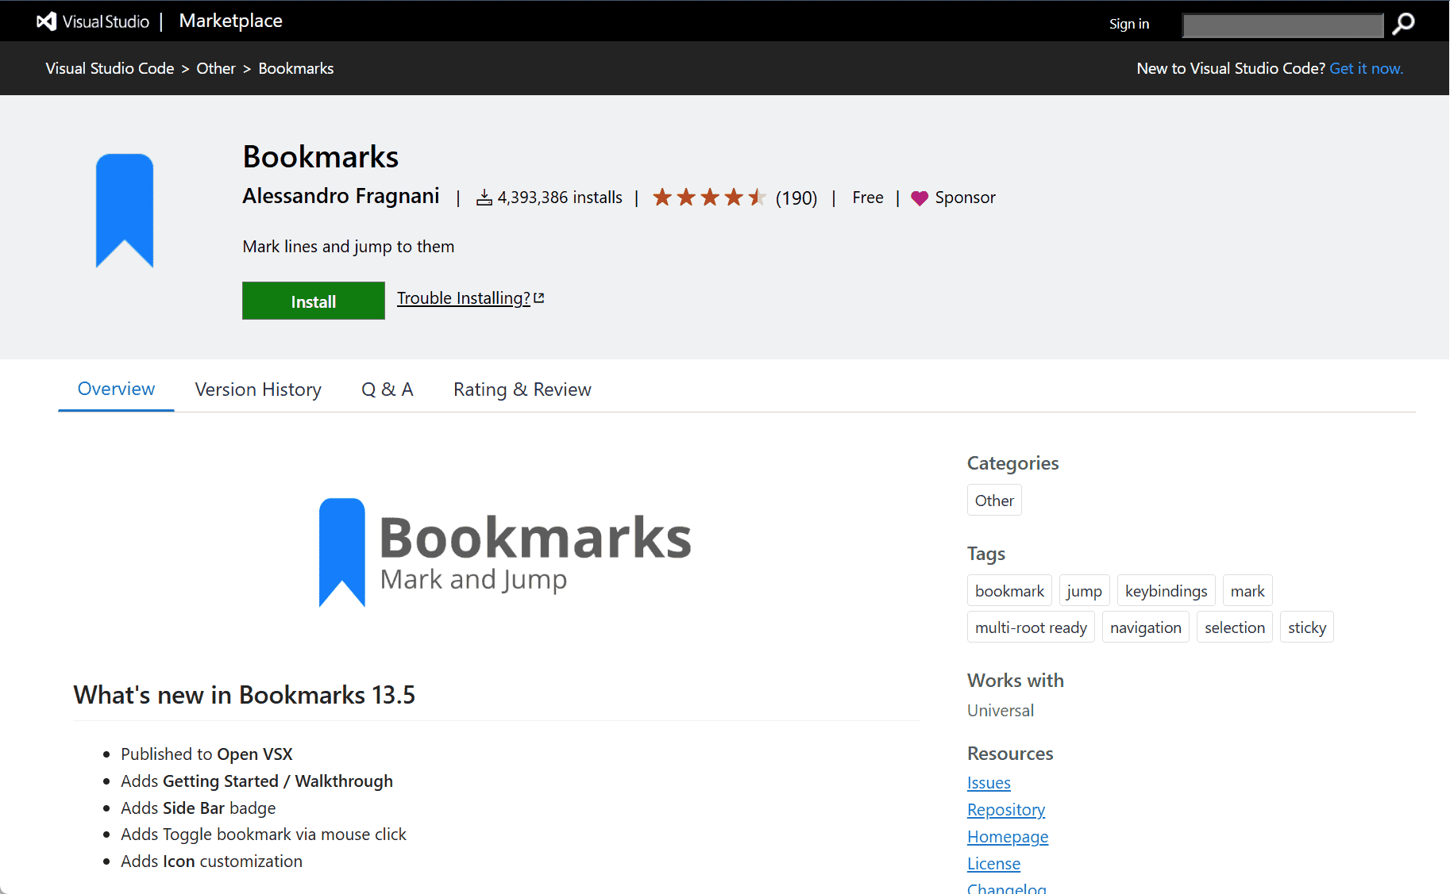1450x894 pixels.
Task: Click the Marketplace menu item
Action: click(x=230, y=21)
